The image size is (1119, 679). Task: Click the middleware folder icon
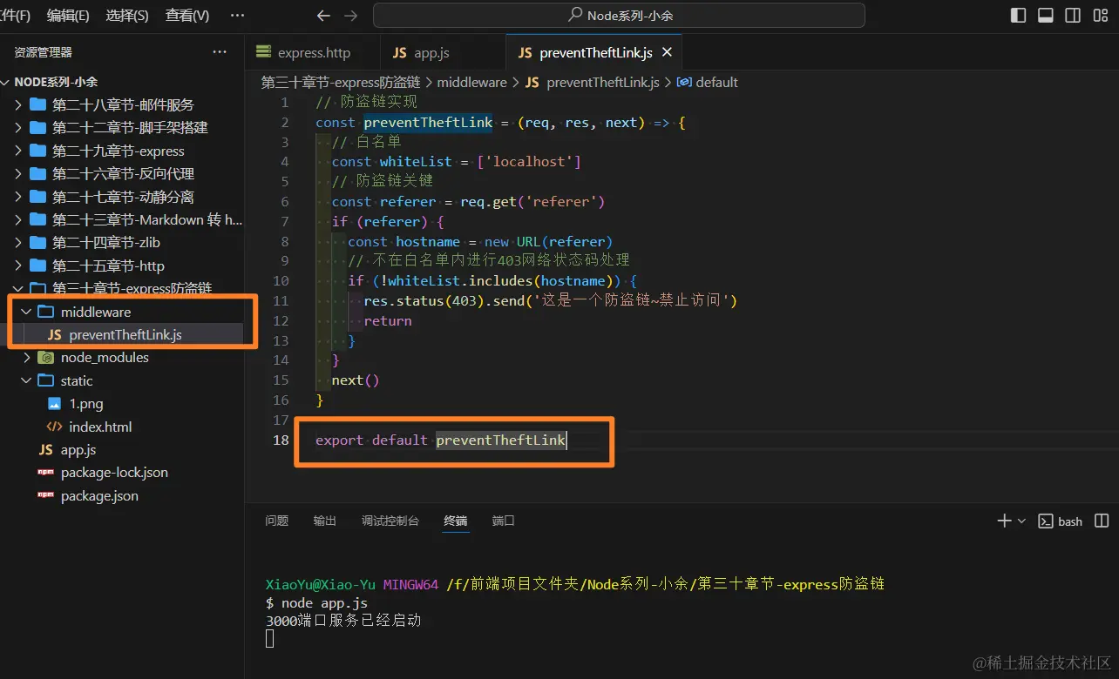46,312
